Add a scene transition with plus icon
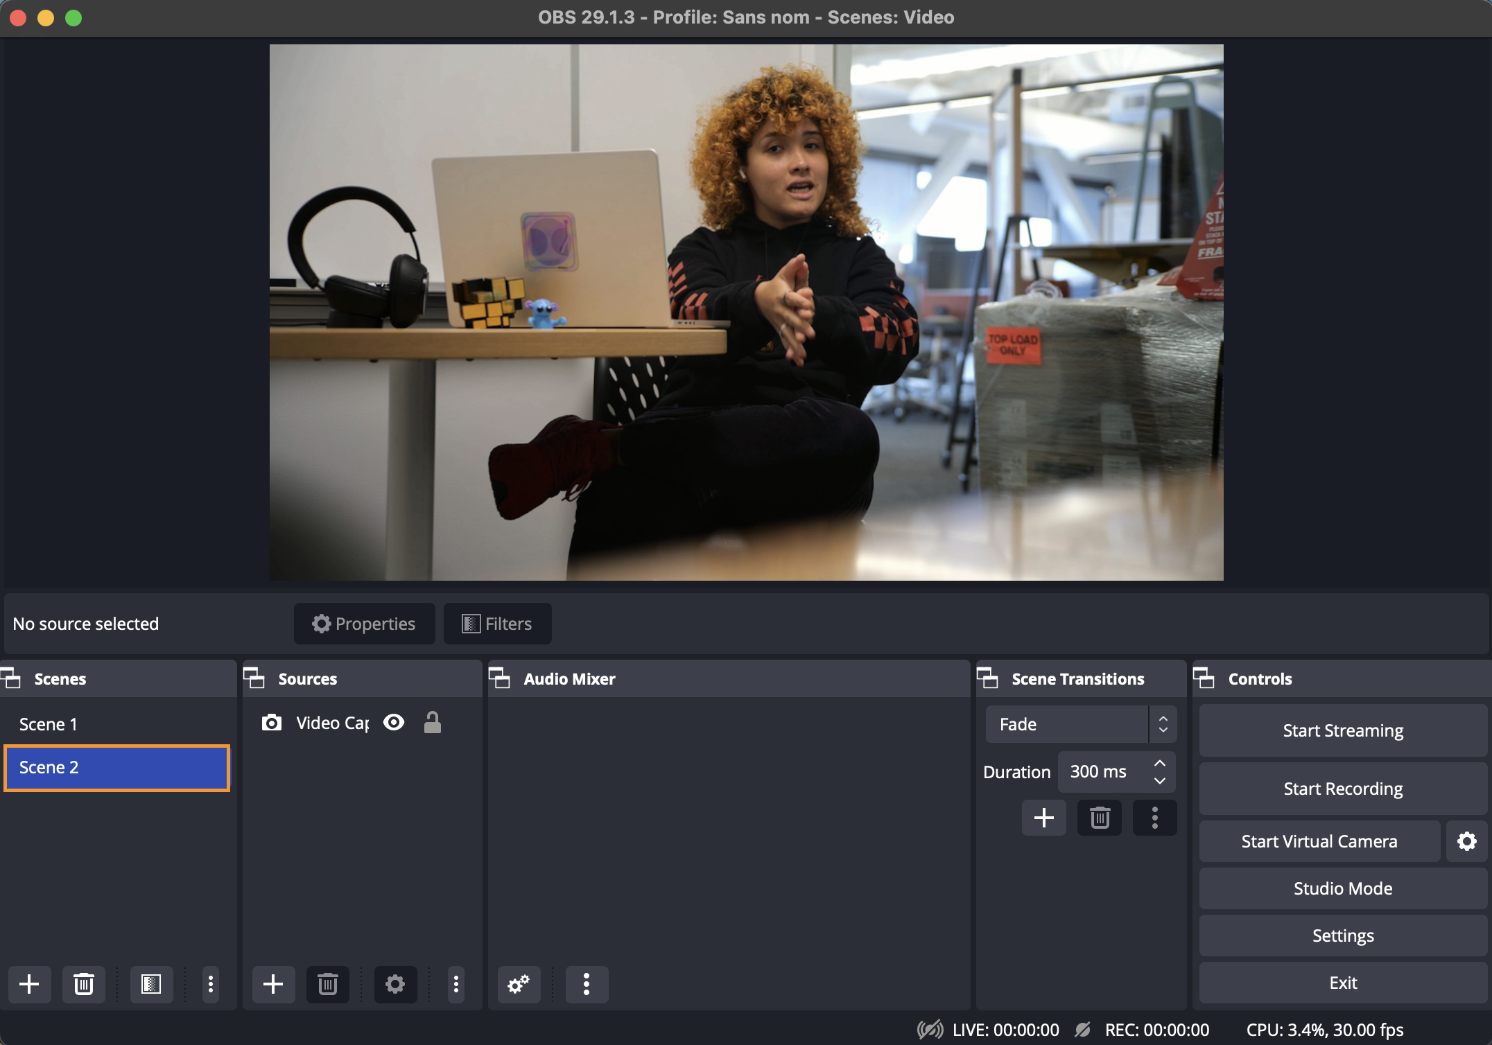 (1043, 818)
